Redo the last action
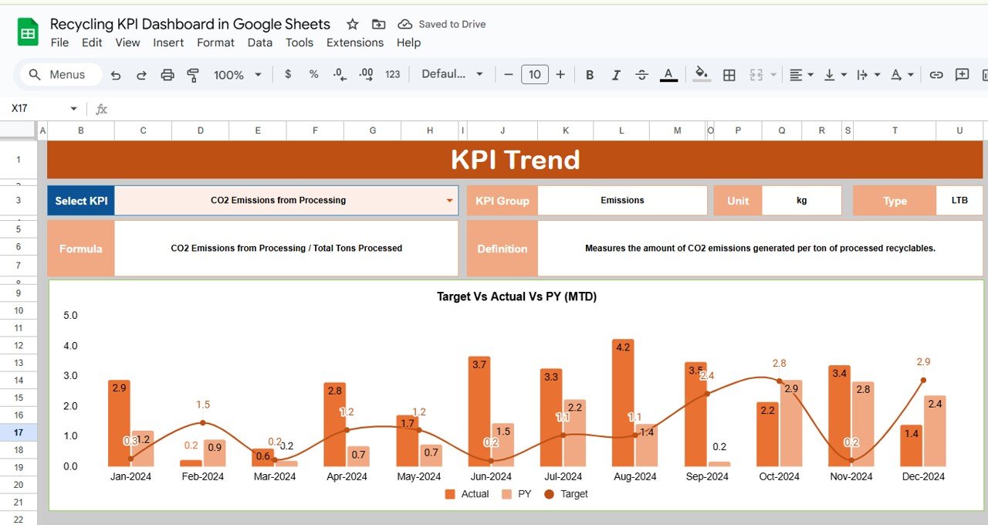 141,75
